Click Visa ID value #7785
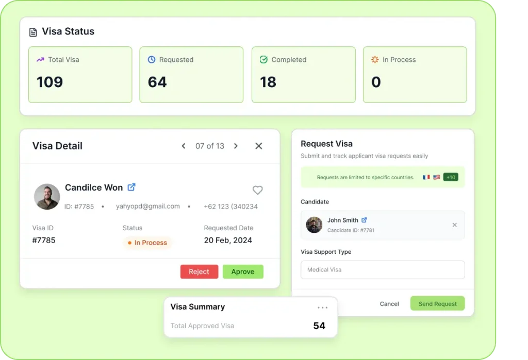This screenshot has width=528, height=360. pyautogui.click(x=44, y=240)
